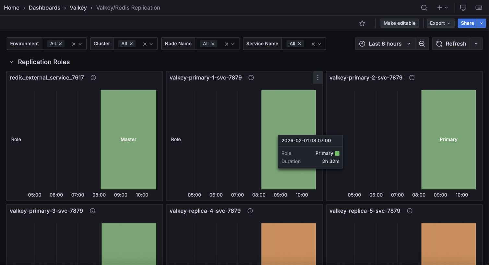The width and height of the screenshot is (489, 265).
Task: Open the three-dot menu on valkey-primary-1-svc-7879 panel
Action: [x=317, y=78]
